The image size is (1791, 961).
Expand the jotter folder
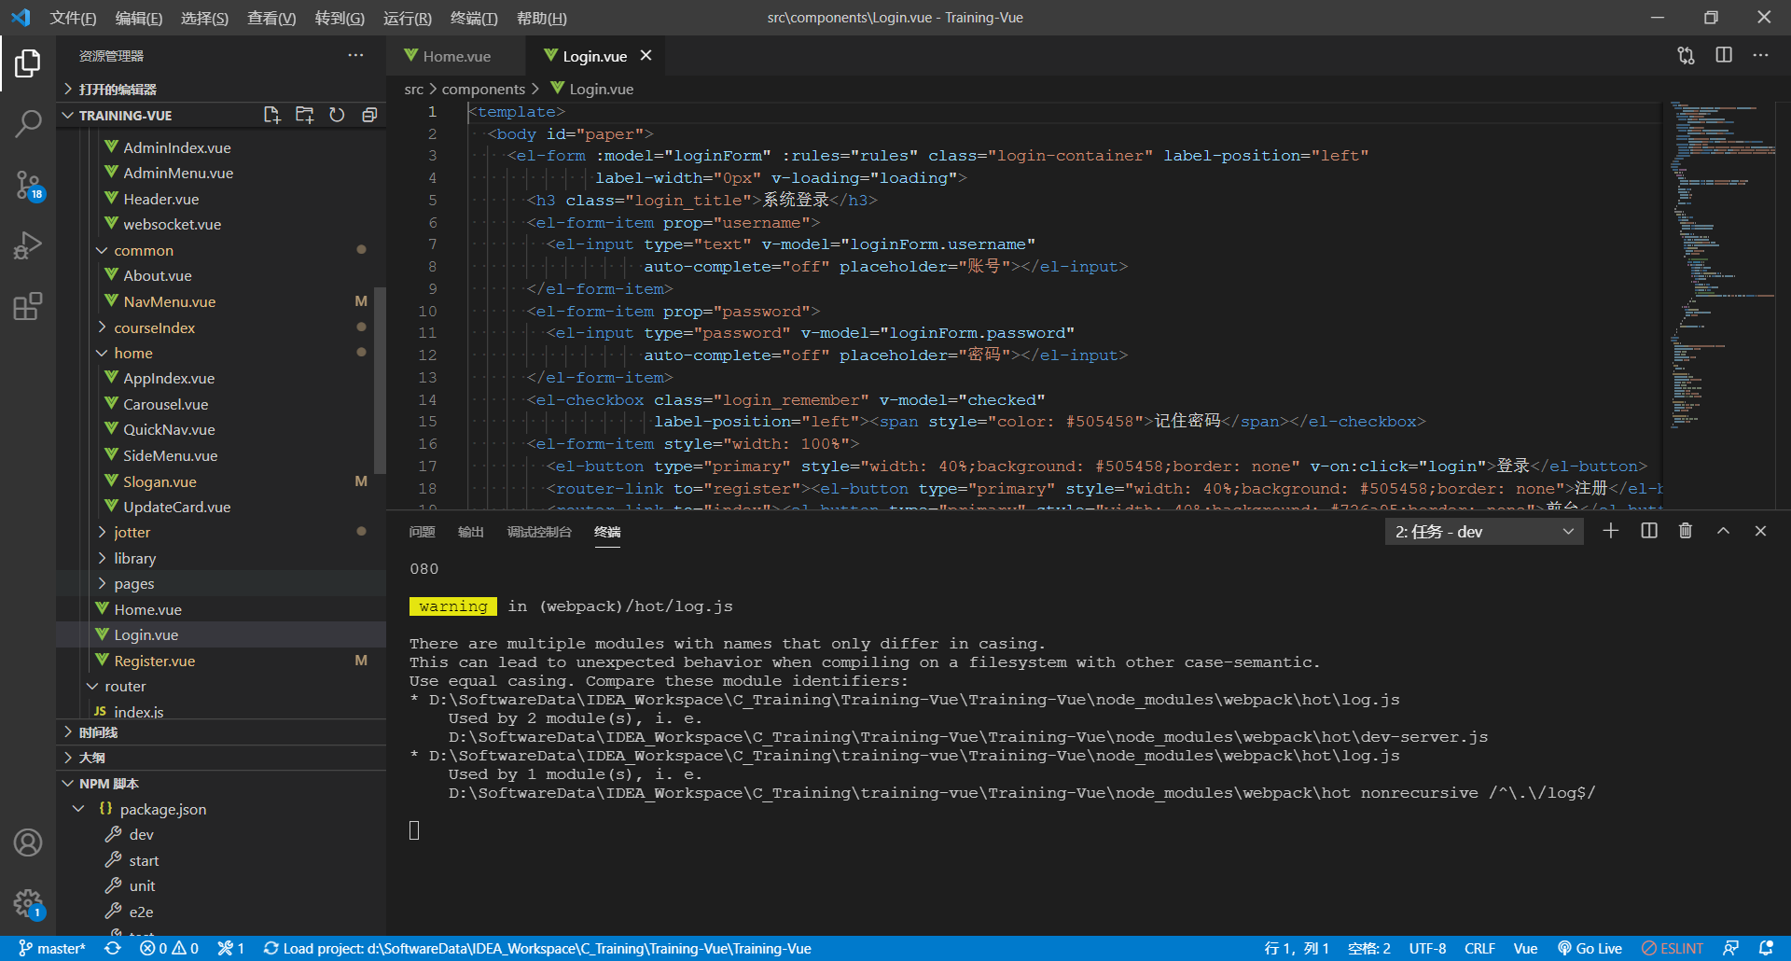tap(132, 532)
